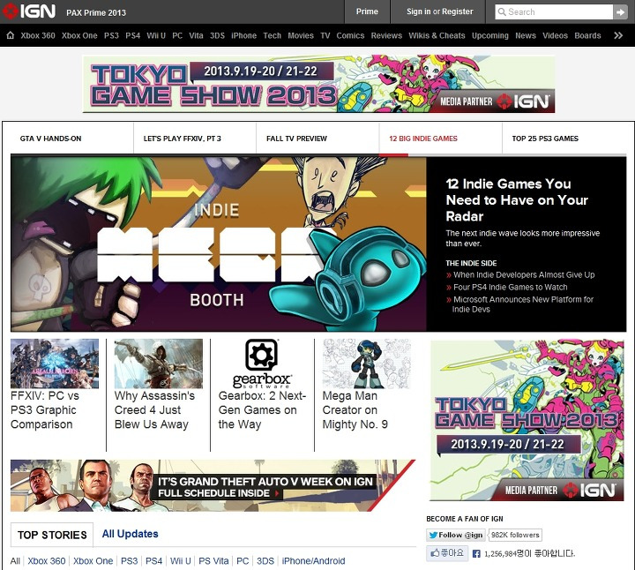
Task: Submit search with arrow button
Action: point(620,12)
